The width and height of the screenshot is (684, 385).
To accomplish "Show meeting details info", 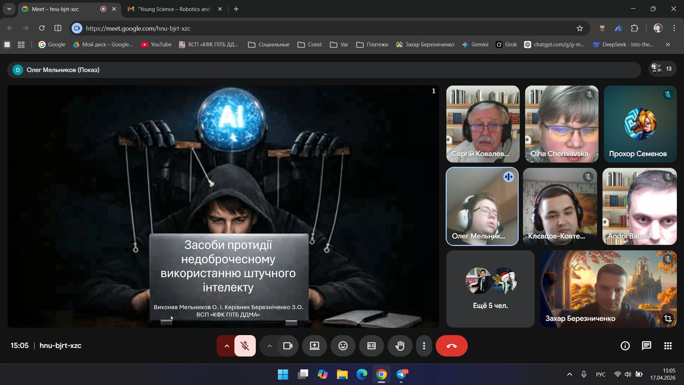I will 625,346.
